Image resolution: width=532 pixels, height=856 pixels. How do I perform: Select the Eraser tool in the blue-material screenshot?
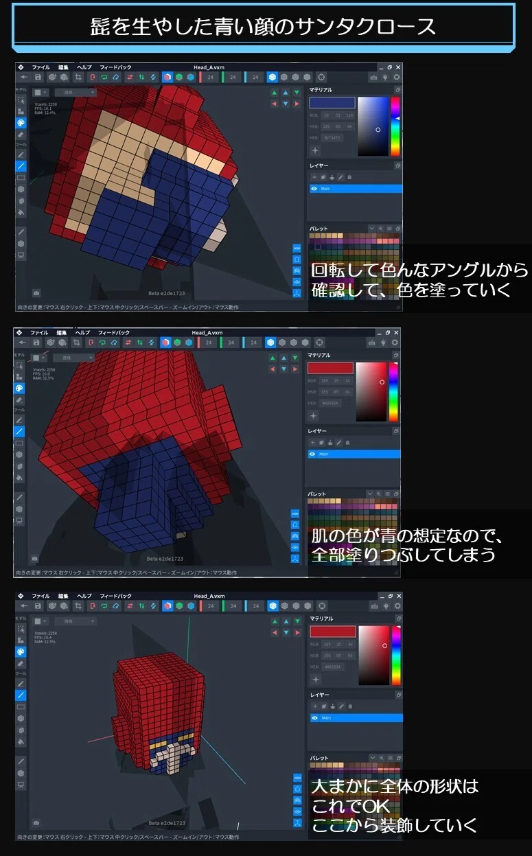[21, 135]
